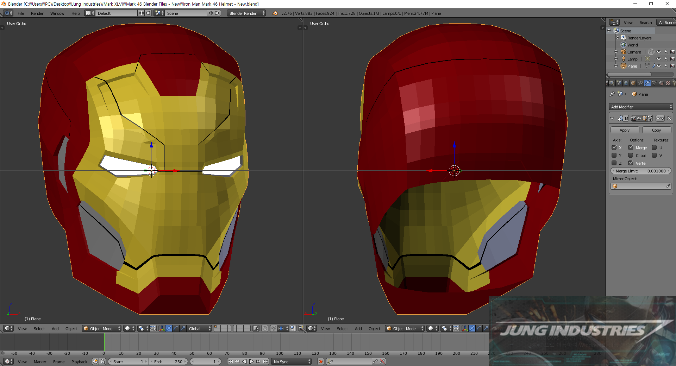Move the Mirror modifier down in stack
This screenshot has width=676, height=366.
(663, 118)
